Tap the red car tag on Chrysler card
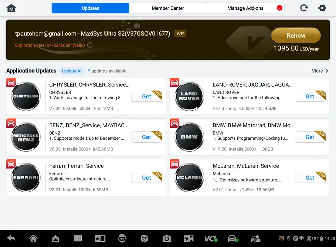Image resolution: width=336 pixels, height=247 pixels. (x=11, y=83)
